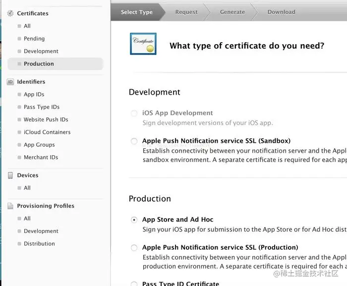347x286 pixels.
Task: Show Distribution provisioning profiles
Action: click(x=39, y=244)
